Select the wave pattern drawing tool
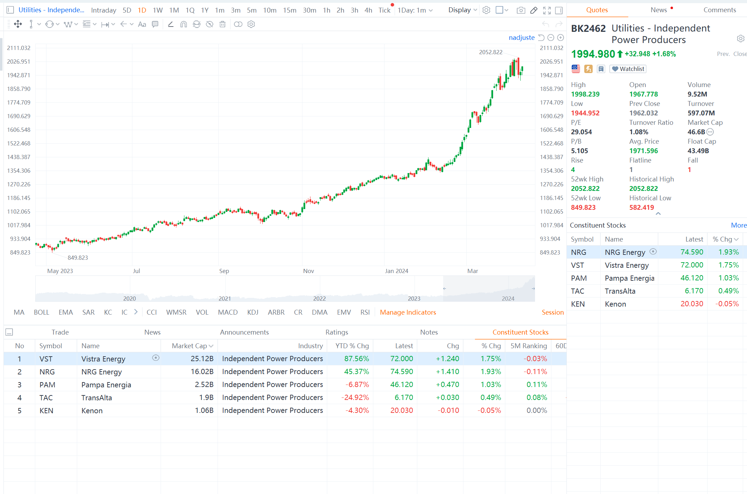This screenshot has height=494, width=747. click(x=68, y=24)
